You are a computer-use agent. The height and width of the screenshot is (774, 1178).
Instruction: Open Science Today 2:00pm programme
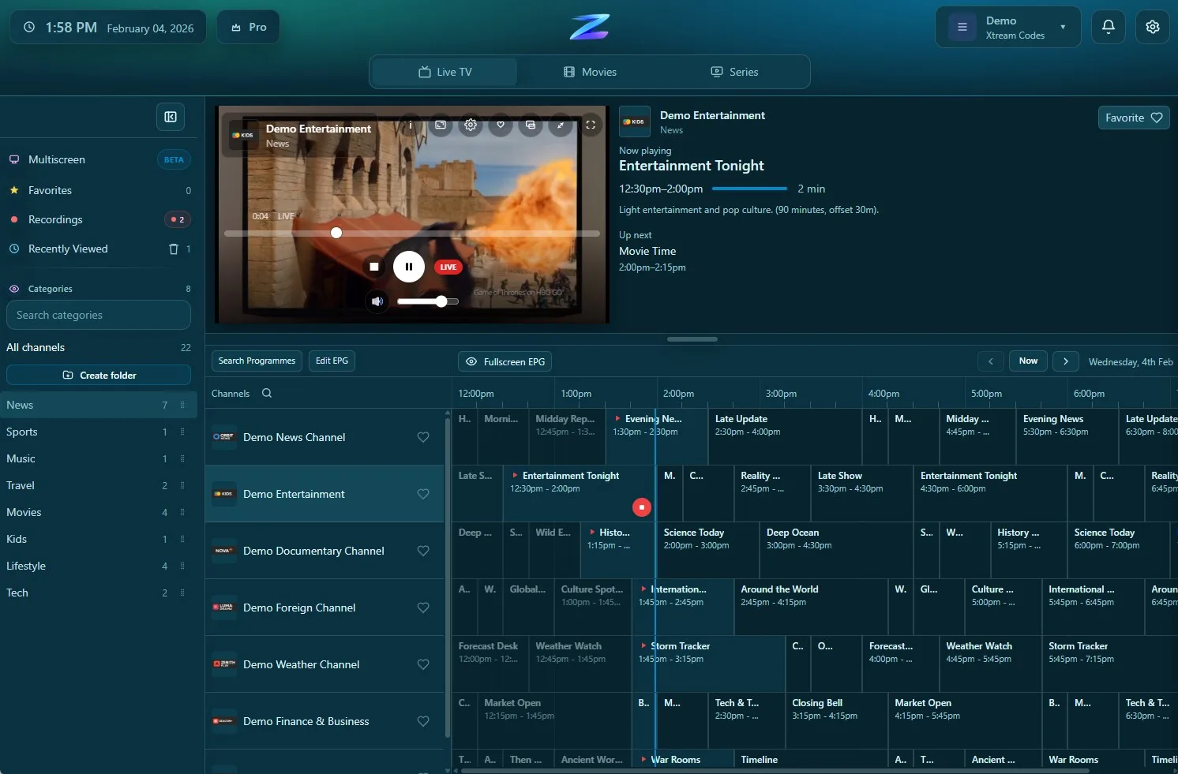pos(707,550)
